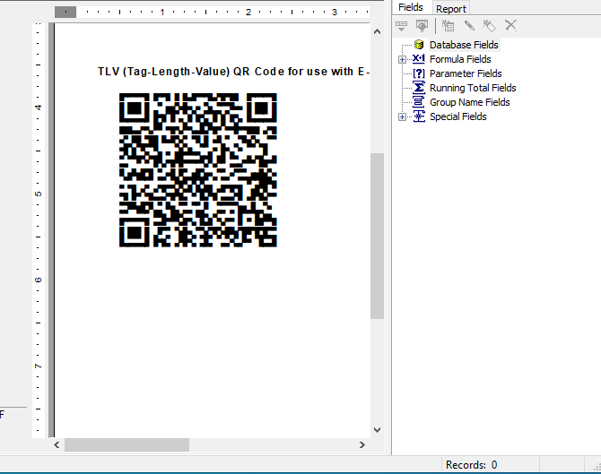Select Running Total Fields in the tree

point(473,88)
